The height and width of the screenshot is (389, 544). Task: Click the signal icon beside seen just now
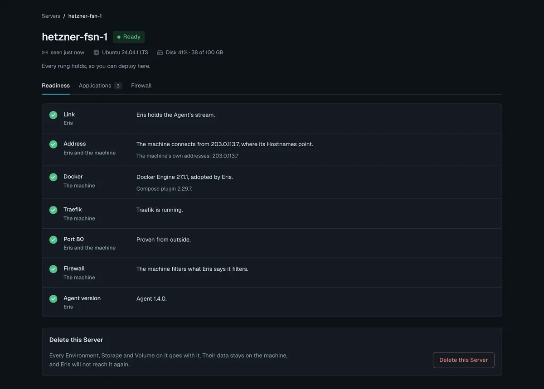45,53
